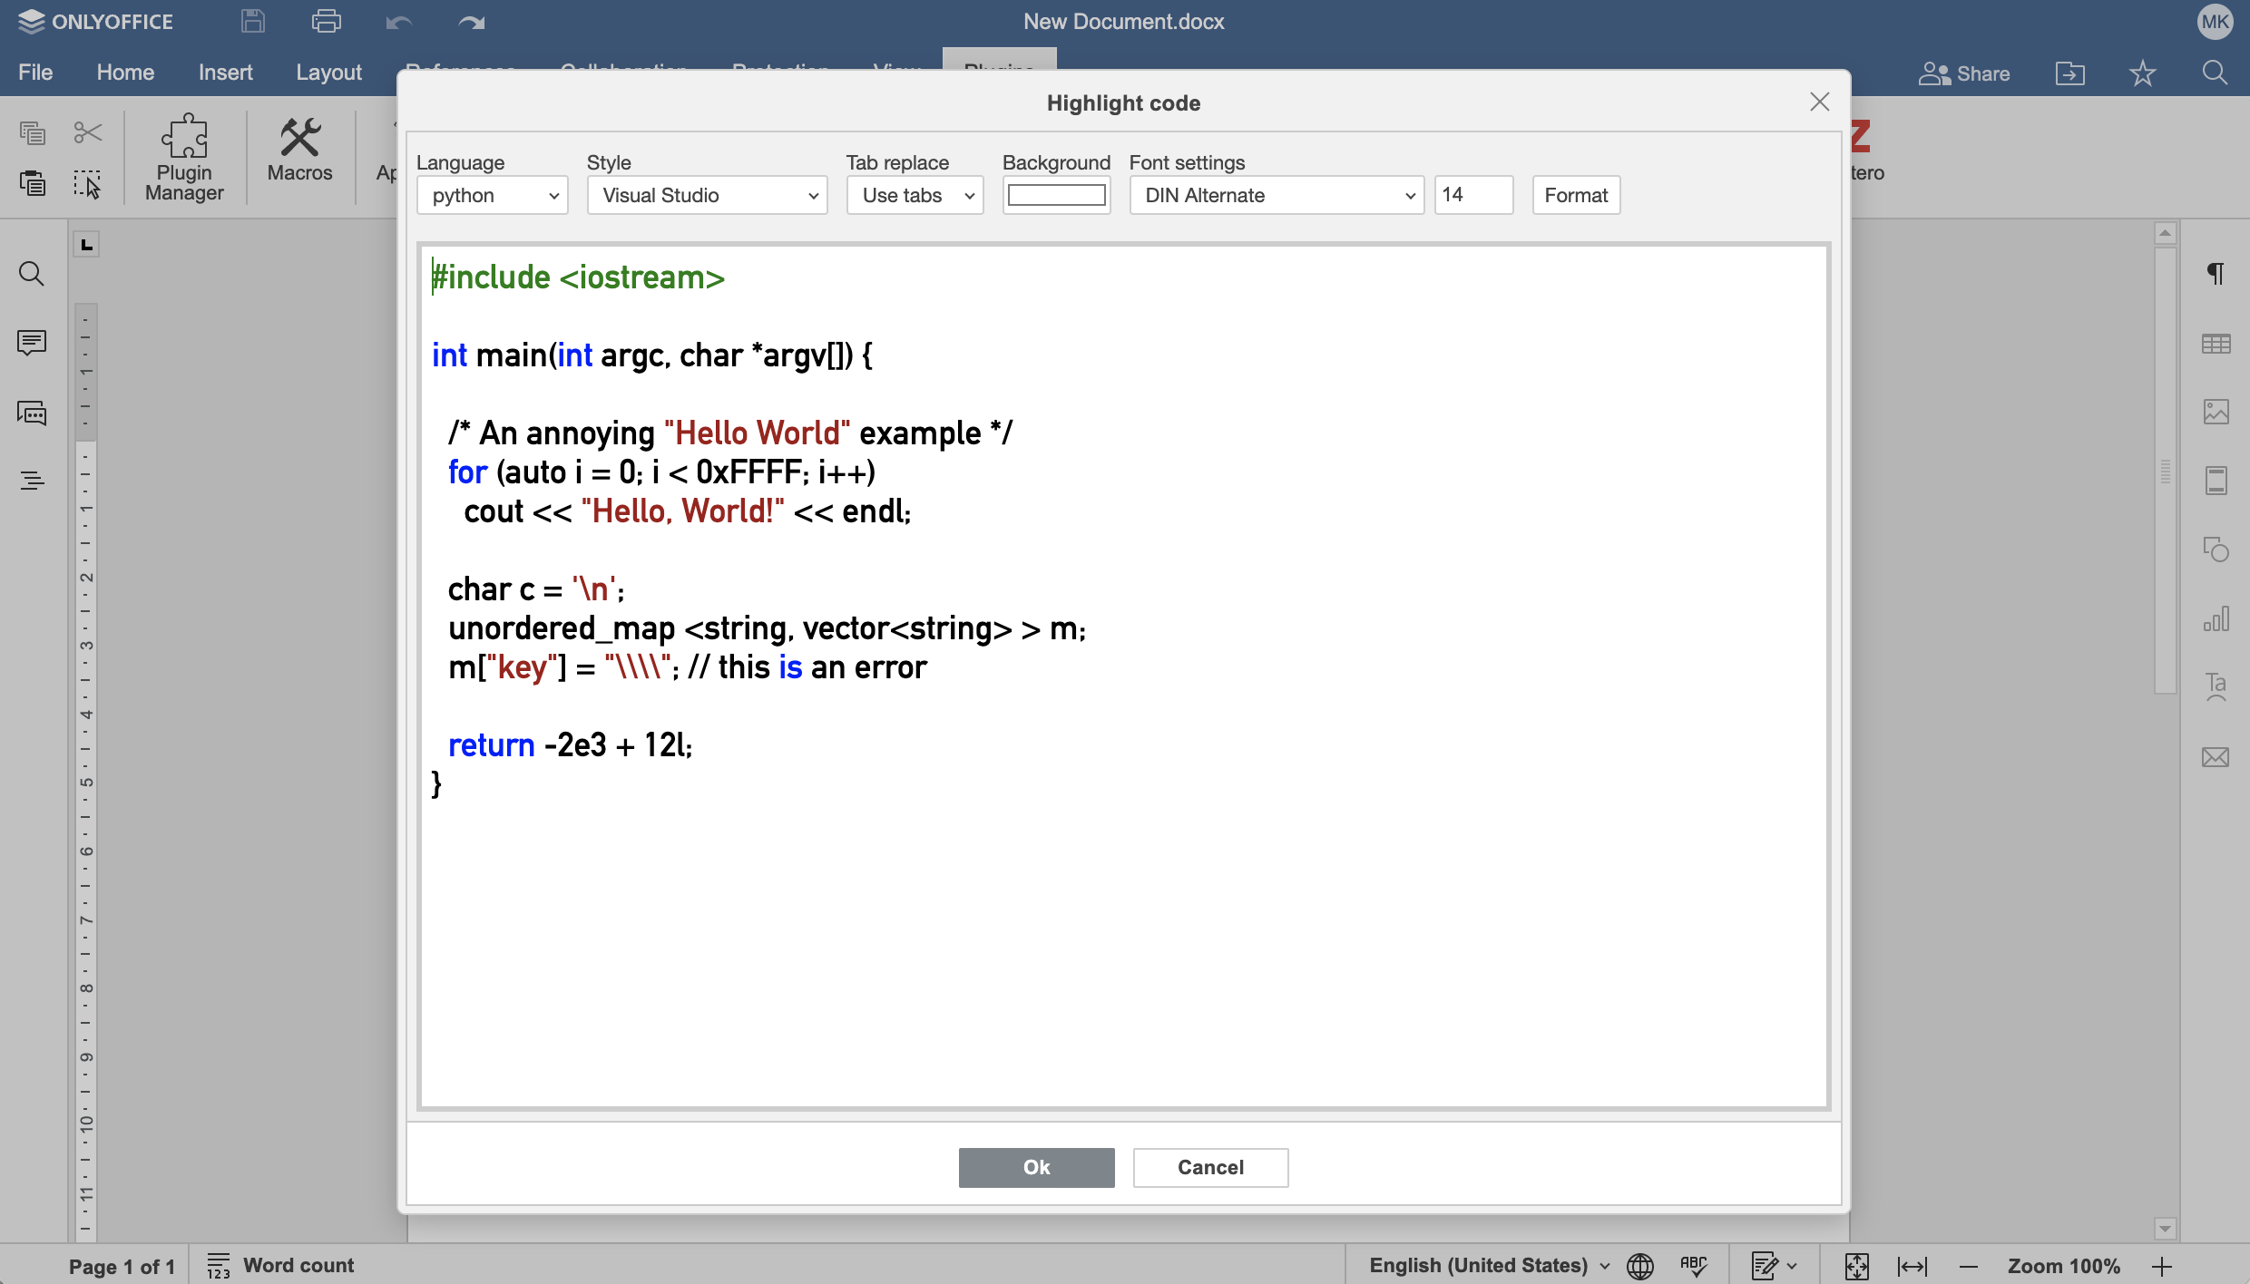
Task: Open the Comments panel in left sidebar
Action: (32, 343)
